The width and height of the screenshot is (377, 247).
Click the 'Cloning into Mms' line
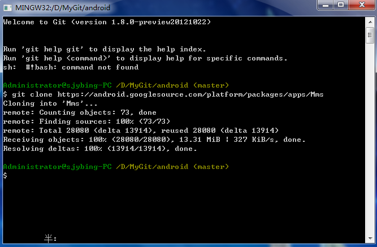click(x=50, y=103)
